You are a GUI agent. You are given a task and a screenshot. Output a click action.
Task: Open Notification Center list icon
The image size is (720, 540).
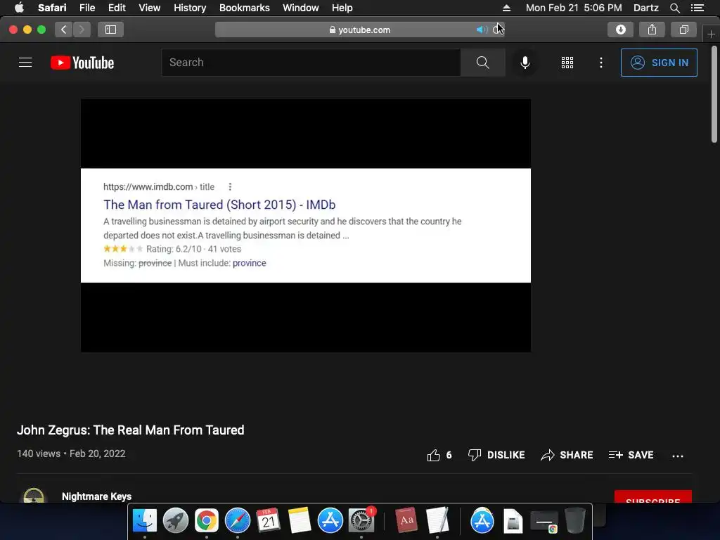coord(697,8)
